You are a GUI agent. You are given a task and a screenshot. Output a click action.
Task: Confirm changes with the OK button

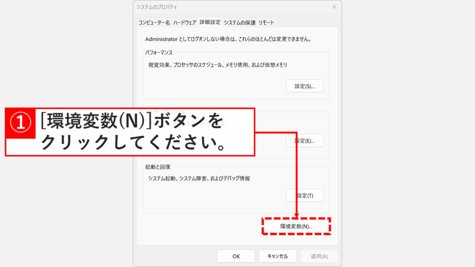point(236,255)
